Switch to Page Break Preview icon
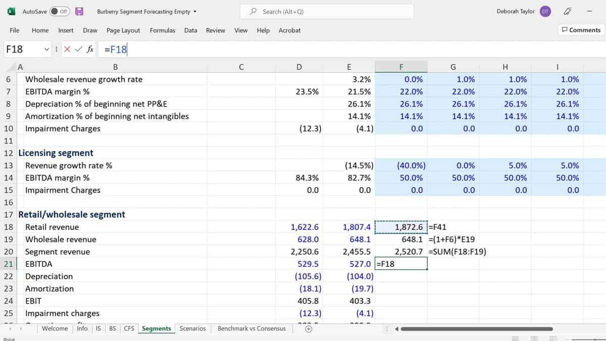Screen dimensions: 606x341 point(553,338)
